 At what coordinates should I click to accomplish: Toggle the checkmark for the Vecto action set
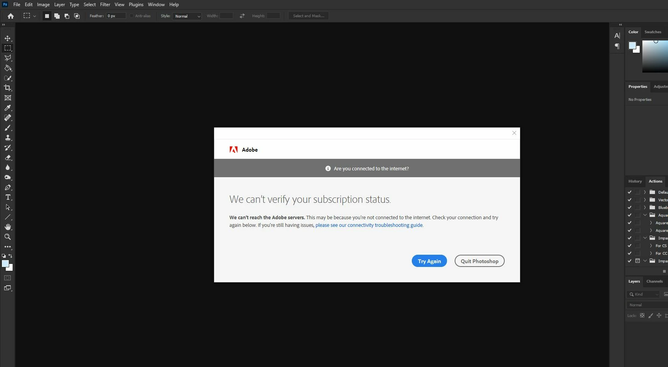pyautogui.click(x=629, y=200)
